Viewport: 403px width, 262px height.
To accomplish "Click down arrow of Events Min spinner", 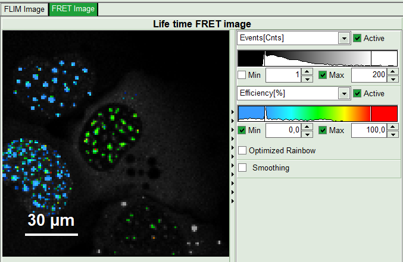I will tap(307, 78).
